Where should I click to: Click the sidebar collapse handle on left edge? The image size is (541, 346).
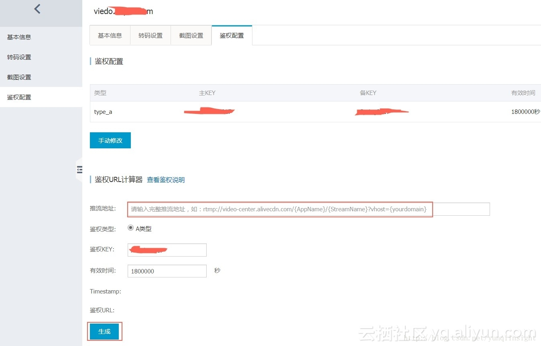click(79, 170)
